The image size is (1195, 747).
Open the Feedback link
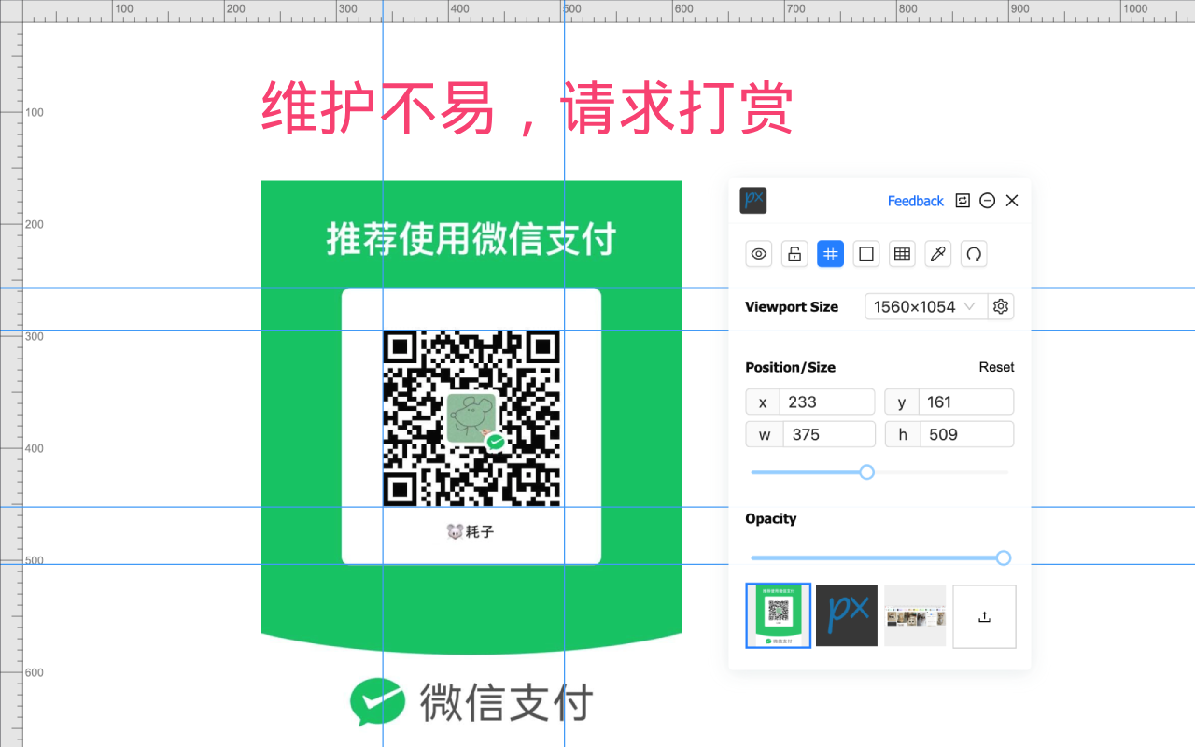(x=916, y=201)
